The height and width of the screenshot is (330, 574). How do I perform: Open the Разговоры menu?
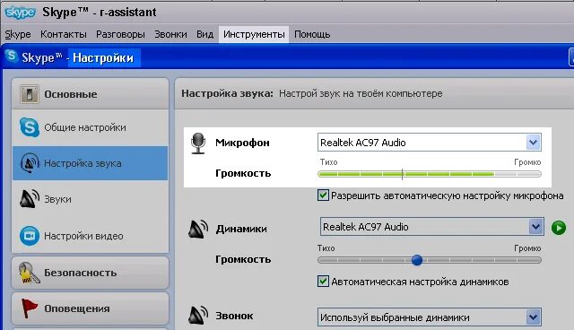[120, 34]
